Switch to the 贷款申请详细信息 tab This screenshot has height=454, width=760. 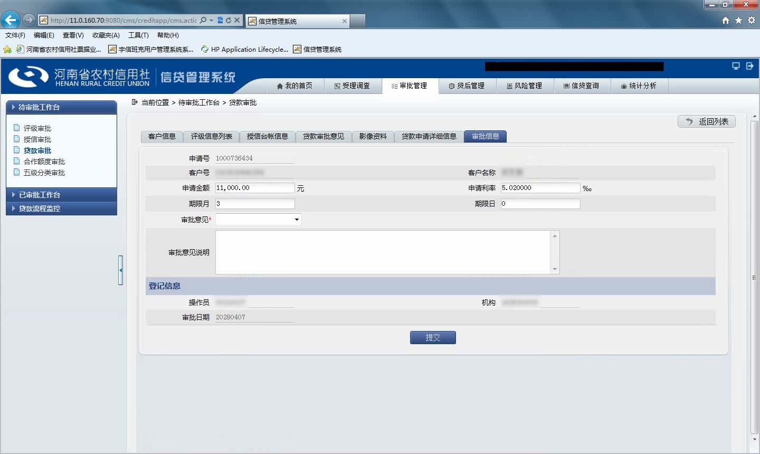pos(429,136)
